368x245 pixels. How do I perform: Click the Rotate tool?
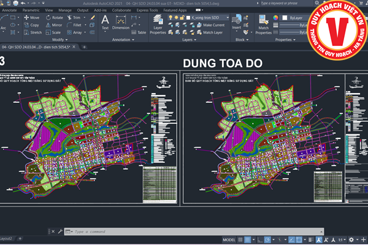click(x=54, y=18)
